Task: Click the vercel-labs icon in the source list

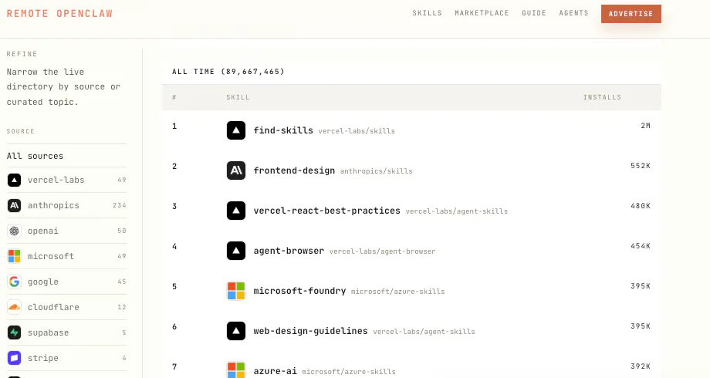Action: [14, 181]
